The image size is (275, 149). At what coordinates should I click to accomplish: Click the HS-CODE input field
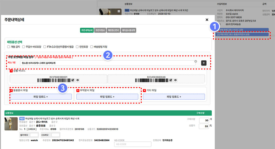(127, 144)
